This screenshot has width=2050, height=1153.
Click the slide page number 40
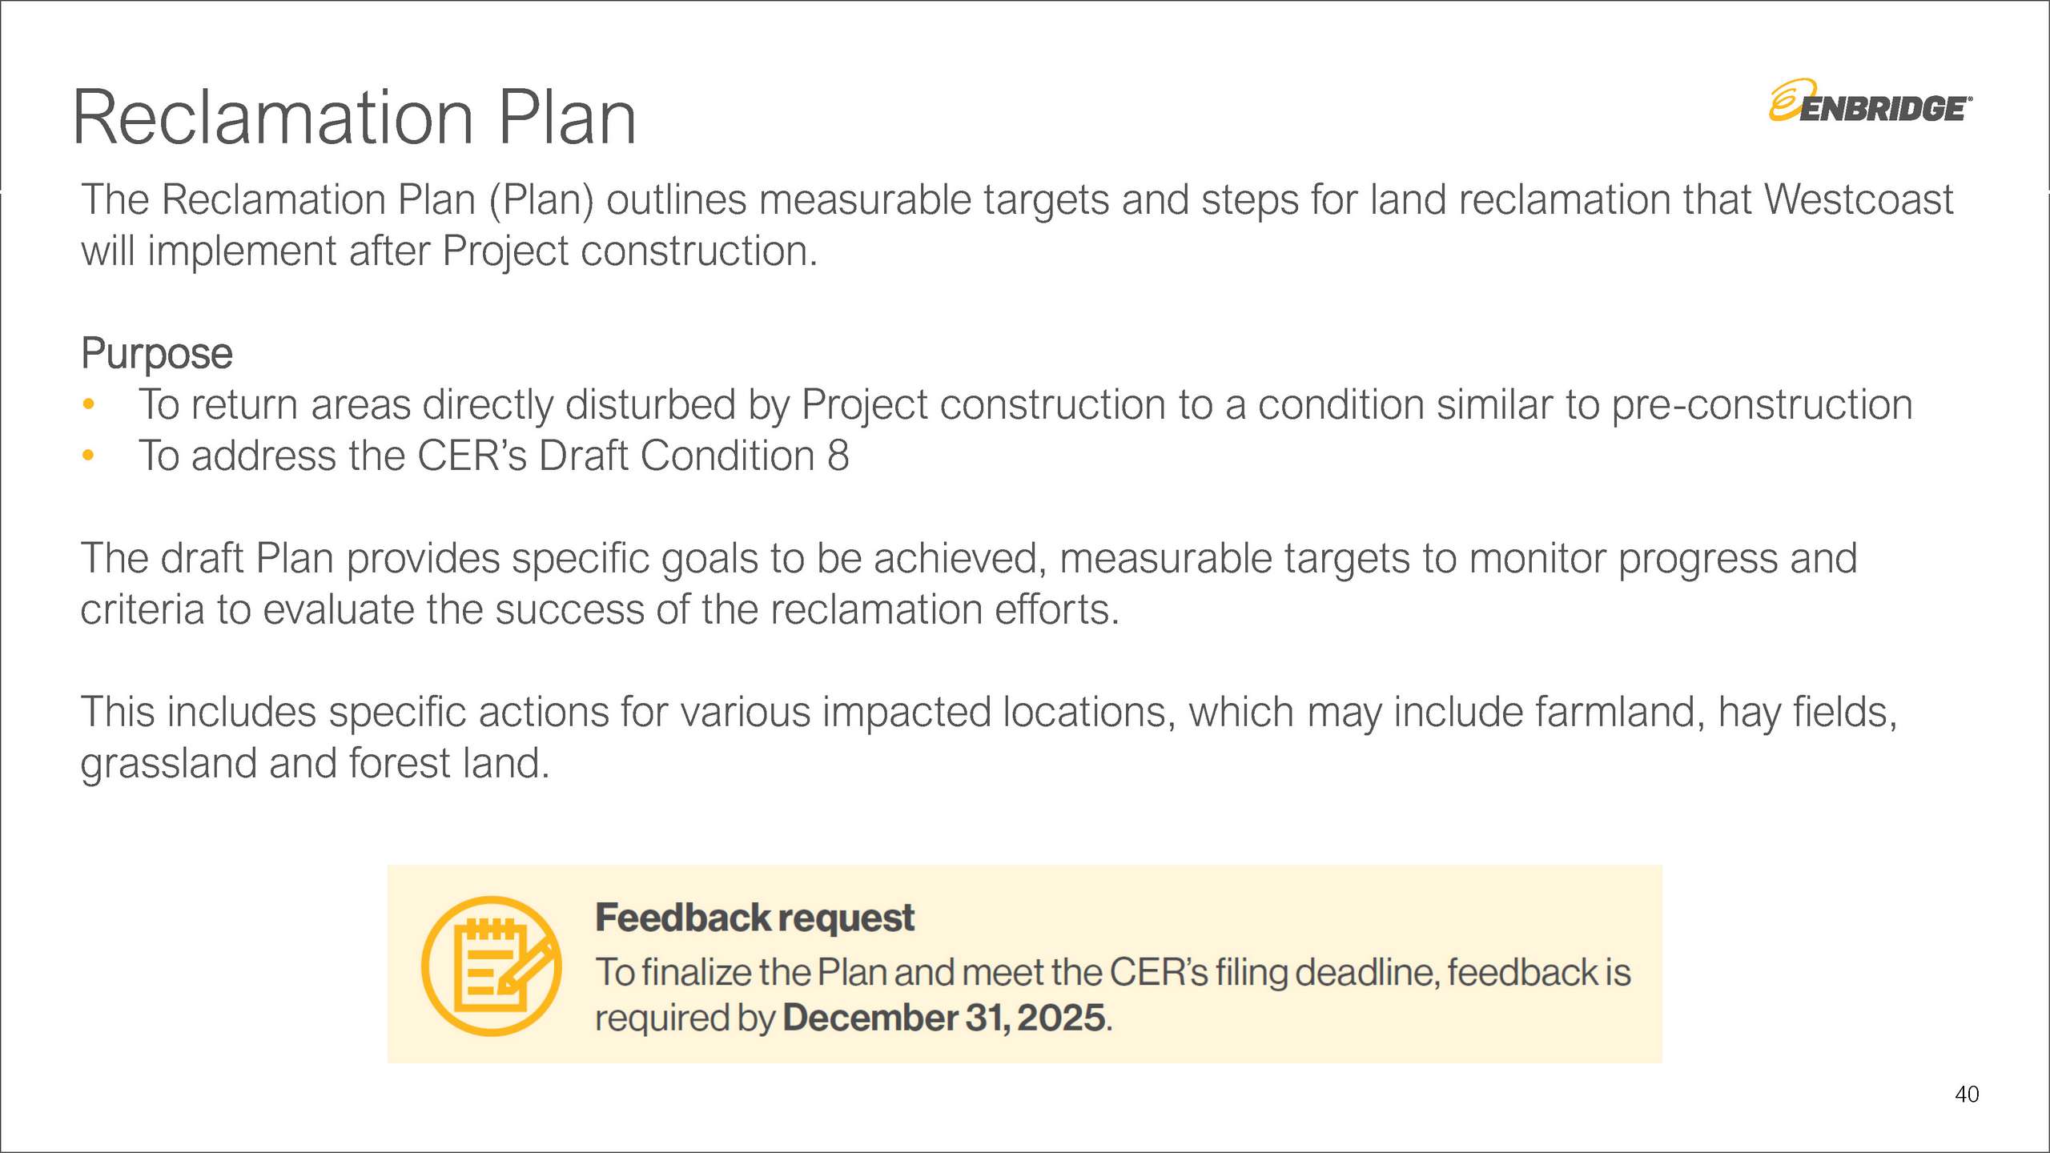pos(1967,1094)
